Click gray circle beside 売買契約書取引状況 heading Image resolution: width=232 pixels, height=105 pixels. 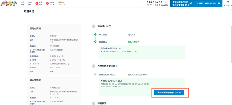[94, 66]
